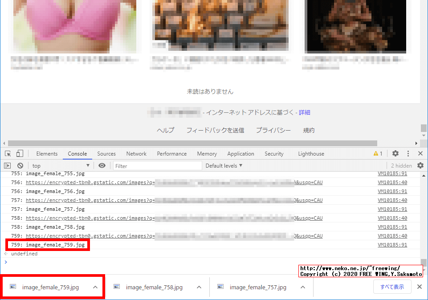Reveal the 2 hidden console messages
The image size is (428, 300).
pos(400,165)
